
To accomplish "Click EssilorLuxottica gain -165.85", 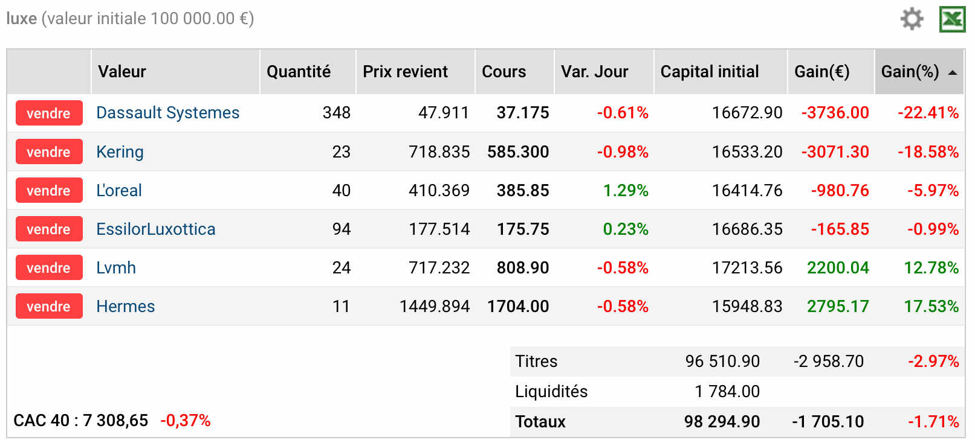I will pos(840,229).
